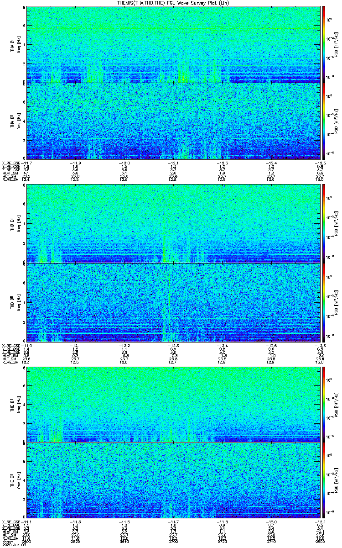The width and height of the screenshot is (342, 548).
Task: Click the THD B-parallel color bar
Action: 324,302
